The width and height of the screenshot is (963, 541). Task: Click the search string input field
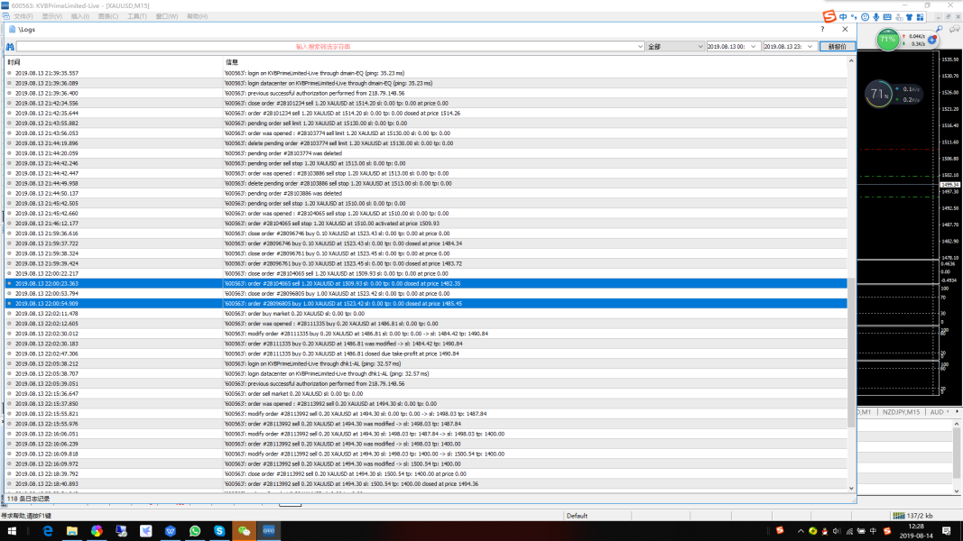(x=325, y=46)
